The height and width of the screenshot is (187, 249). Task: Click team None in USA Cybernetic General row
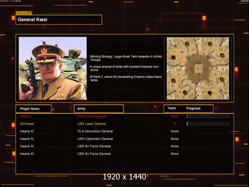175,139
